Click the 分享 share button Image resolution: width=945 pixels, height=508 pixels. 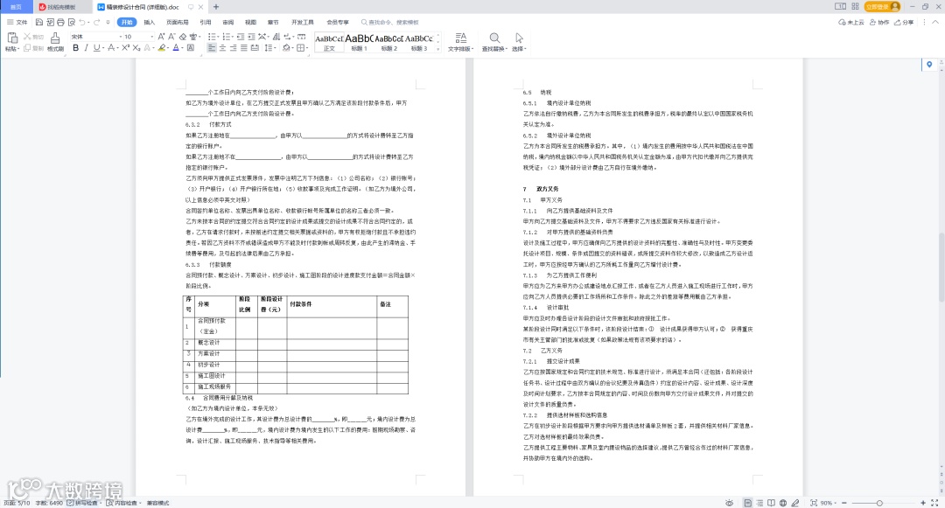coord(904,22)
